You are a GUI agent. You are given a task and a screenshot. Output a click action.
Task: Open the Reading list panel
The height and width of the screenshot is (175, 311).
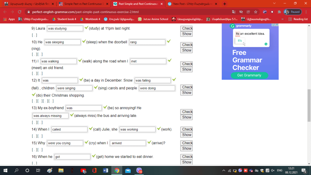pyautogui.click(x=298, y=19)
